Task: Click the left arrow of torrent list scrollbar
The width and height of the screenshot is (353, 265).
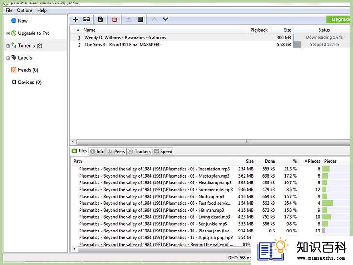Action: coord(73,142)
